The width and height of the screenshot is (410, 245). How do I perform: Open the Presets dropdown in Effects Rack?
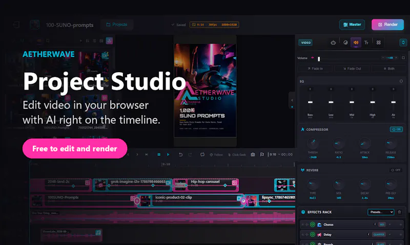click(381, 212)
